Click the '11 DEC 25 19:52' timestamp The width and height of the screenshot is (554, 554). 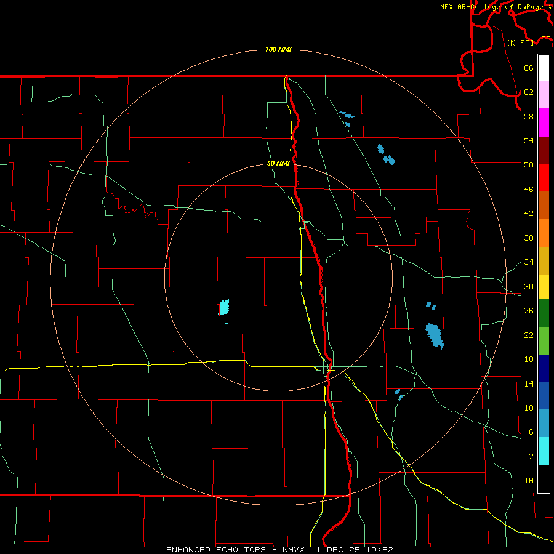click(352, 550)
